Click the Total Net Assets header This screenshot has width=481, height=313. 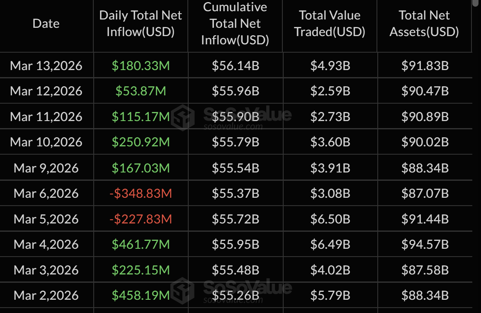click(x=424, y=24)
